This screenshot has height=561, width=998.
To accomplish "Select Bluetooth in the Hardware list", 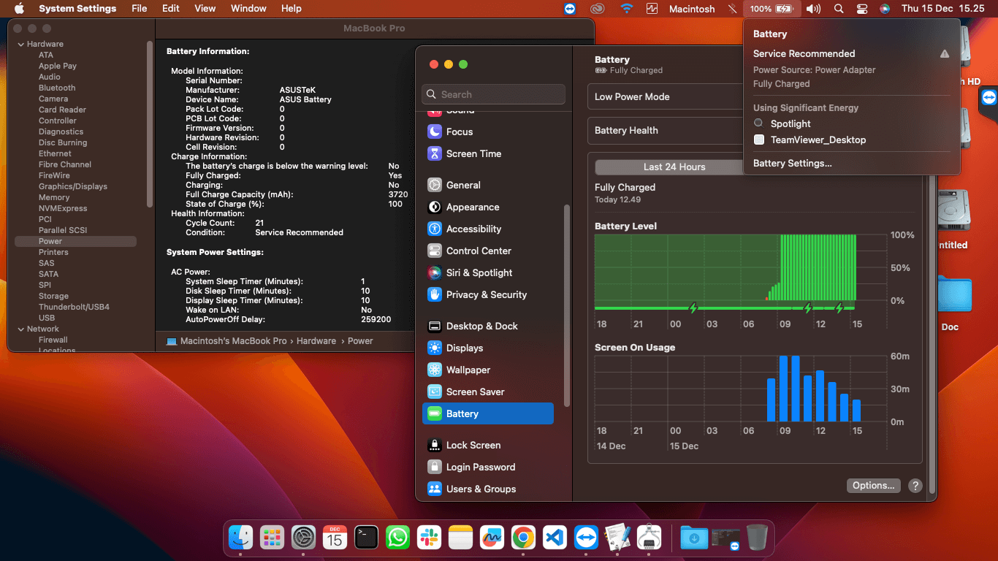I will [x=57, y=88].
